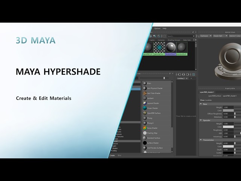241x181 pixels.
Task: Switch to the Shading Groups tab
Action: 174,40
